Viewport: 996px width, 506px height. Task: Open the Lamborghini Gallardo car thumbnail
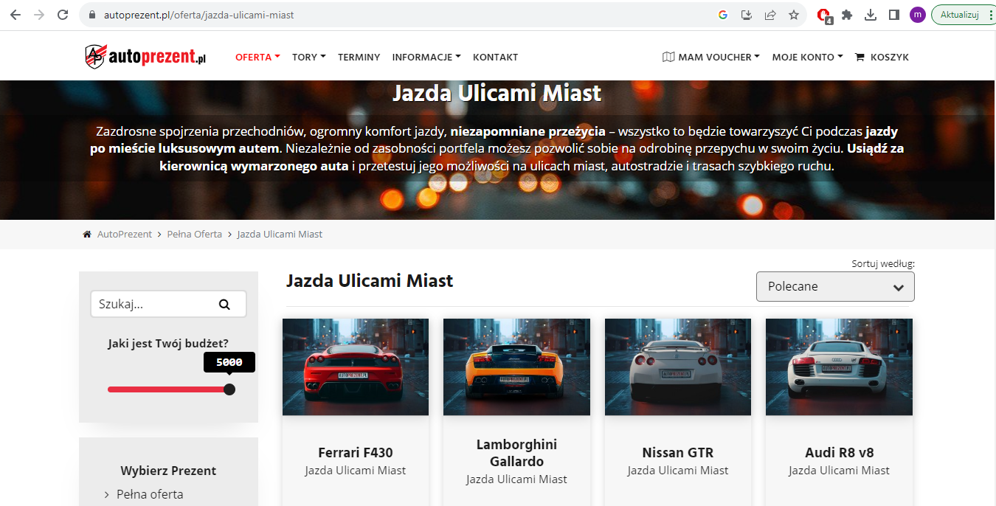(516, 367)
